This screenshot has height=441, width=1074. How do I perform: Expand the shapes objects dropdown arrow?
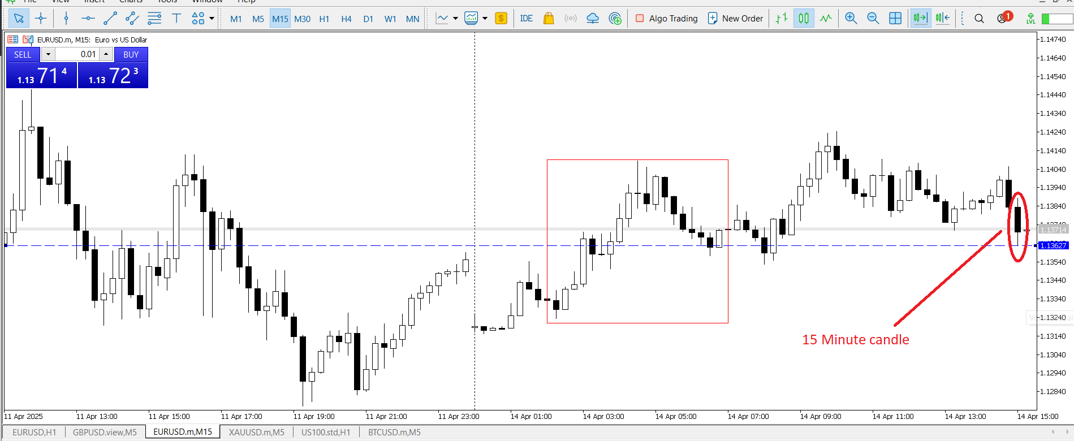pos(212,19)
